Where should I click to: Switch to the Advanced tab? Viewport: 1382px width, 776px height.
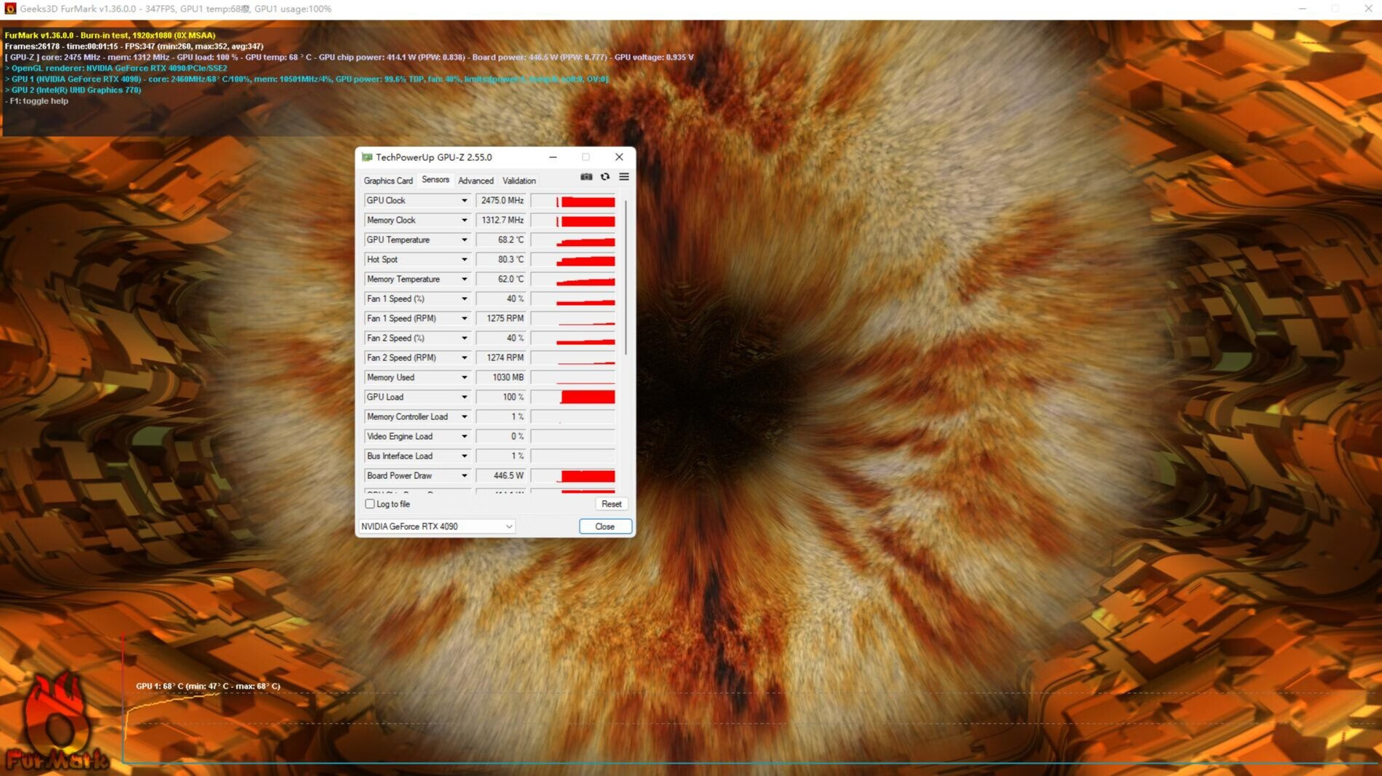[x=475, y=181]
